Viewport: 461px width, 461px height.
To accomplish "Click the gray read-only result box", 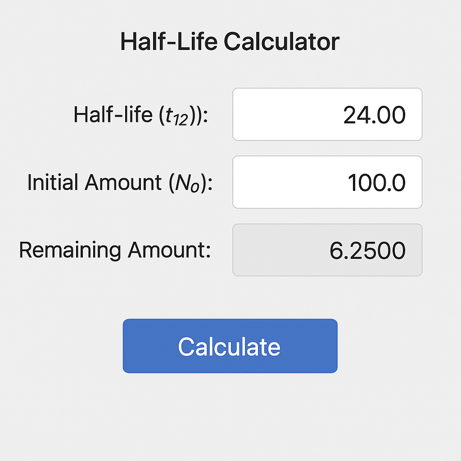I will 327,250.
